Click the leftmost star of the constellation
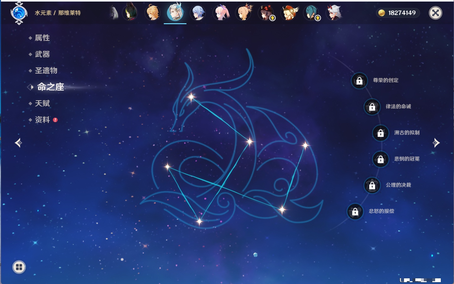This screenshot has height=284, width=454. [167, 167]
